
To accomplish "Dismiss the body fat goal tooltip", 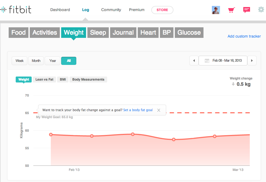I will 159,110.
